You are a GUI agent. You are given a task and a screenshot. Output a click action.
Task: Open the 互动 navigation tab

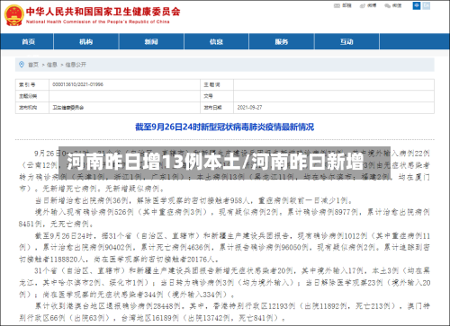tap(346, 41)
